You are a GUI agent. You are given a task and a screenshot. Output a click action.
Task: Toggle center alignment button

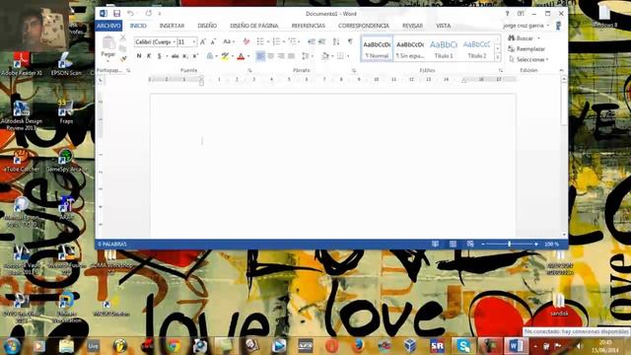(x=271, y=56)
